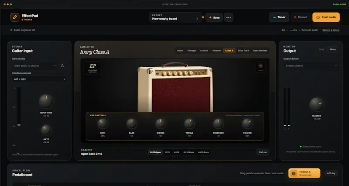
Task: Click the Browser audio status text
Action: coord(310,30)
